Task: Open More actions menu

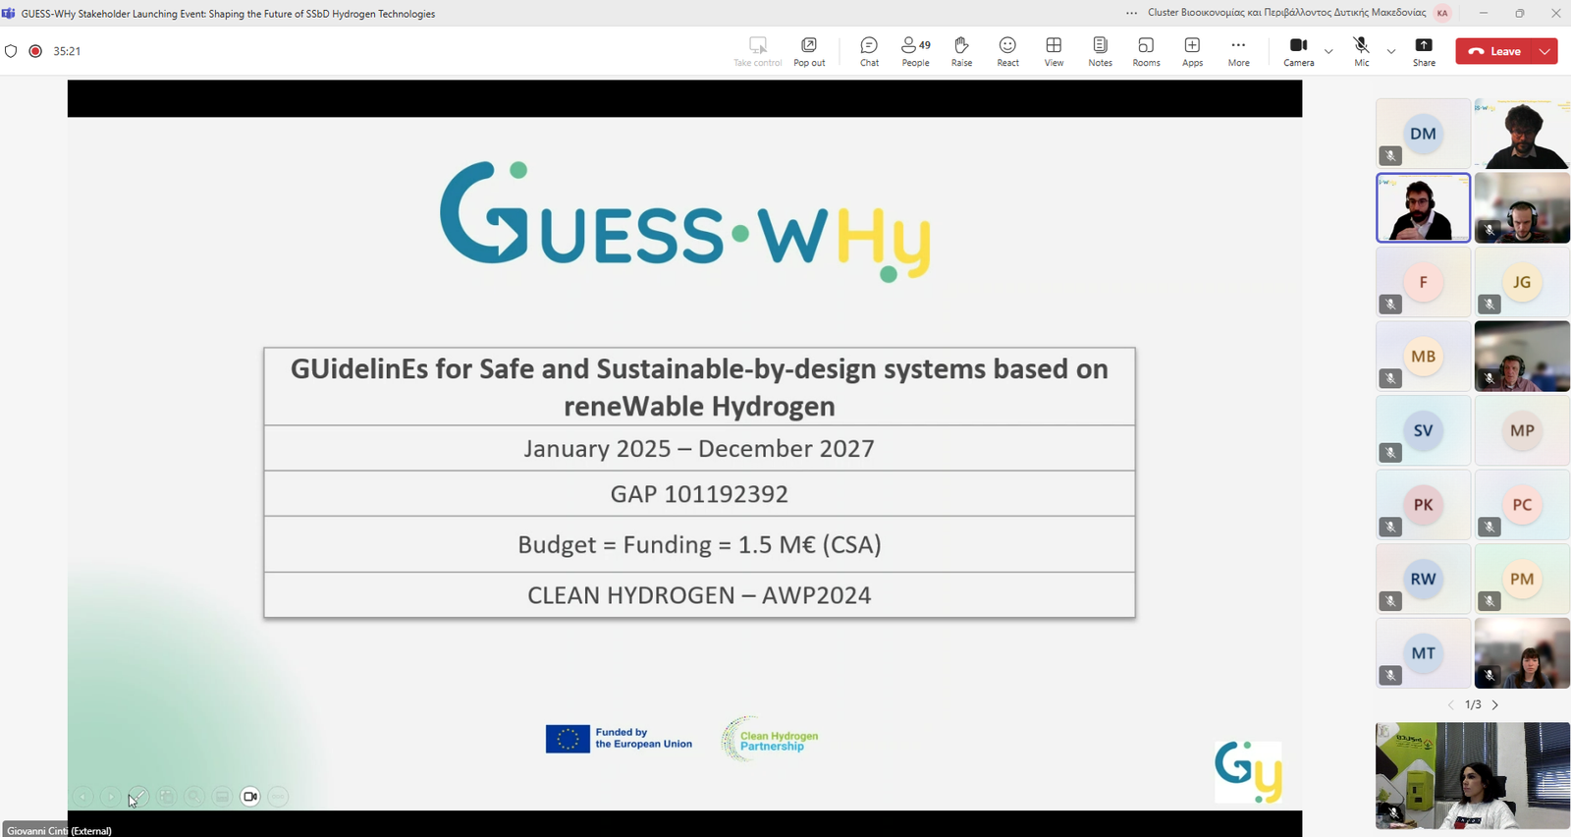Action: tap(1238, 51)
